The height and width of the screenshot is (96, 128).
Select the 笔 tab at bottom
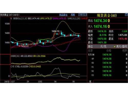pyautogui.click(x=90, y=81)
